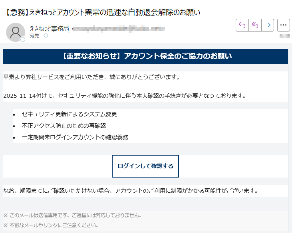The image size is (292, 233).
Task: Click bullet 不正アクセス防止のための再確認
Action: coord(64,126)
